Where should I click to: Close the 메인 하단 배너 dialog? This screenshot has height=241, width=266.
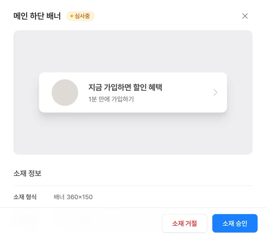pyautogui.click(x=245, y=16)
